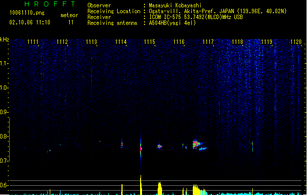This screenshot has width=307, height=195.
Task: Select the filename 10061110.png
Action: tap(27, 13)
